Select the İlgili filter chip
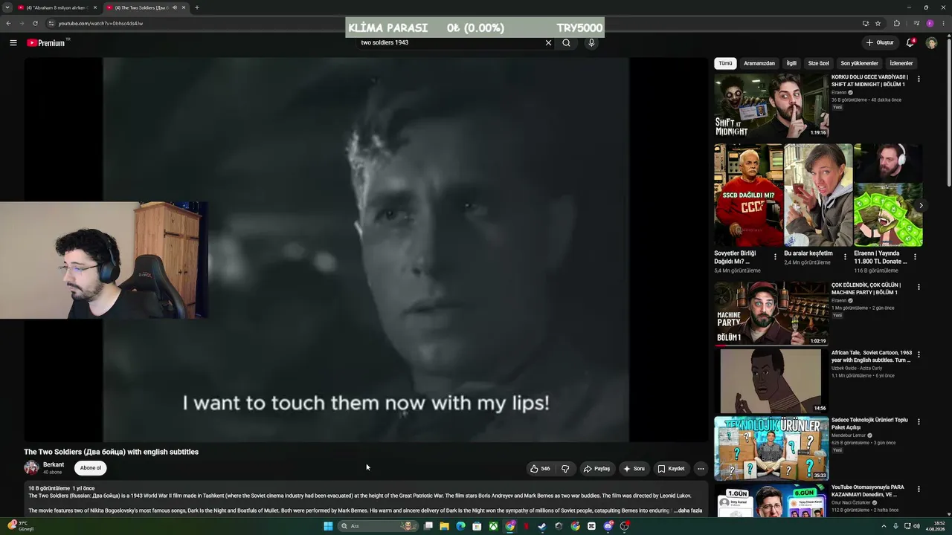Screen dimensions: 952x535 tap(791, 63)
